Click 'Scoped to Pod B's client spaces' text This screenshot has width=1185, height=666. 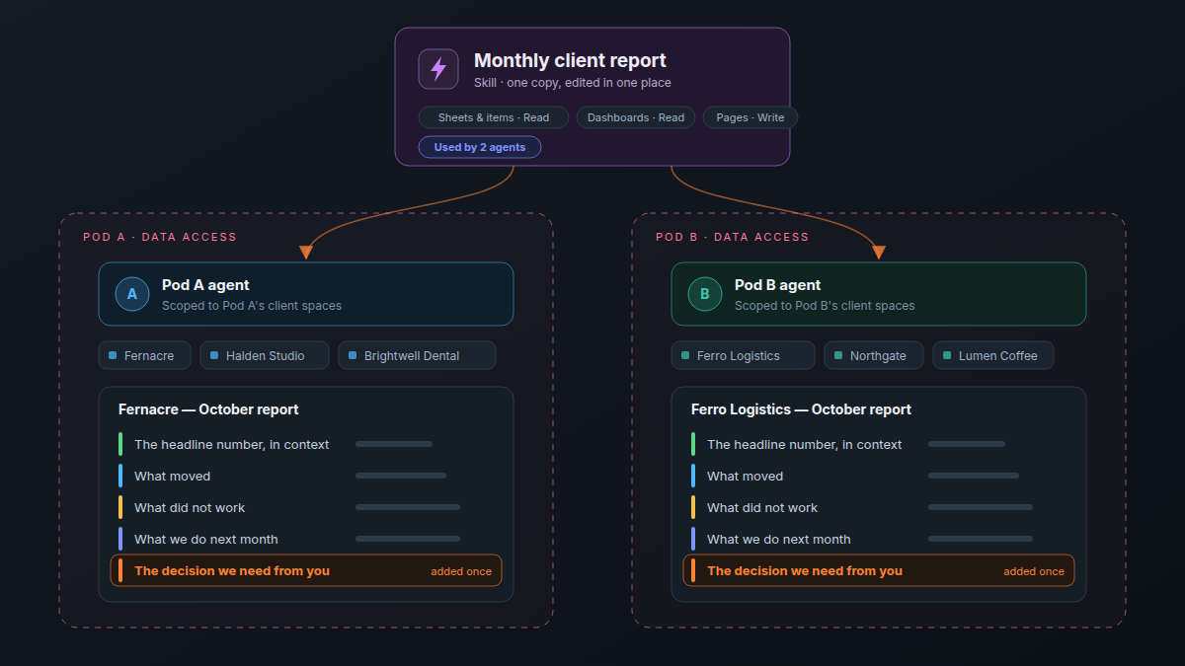[x=825, y=306]
